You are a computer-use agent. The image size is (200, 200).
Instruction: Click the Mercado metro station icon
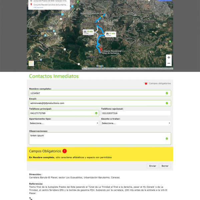click(54, 31)
